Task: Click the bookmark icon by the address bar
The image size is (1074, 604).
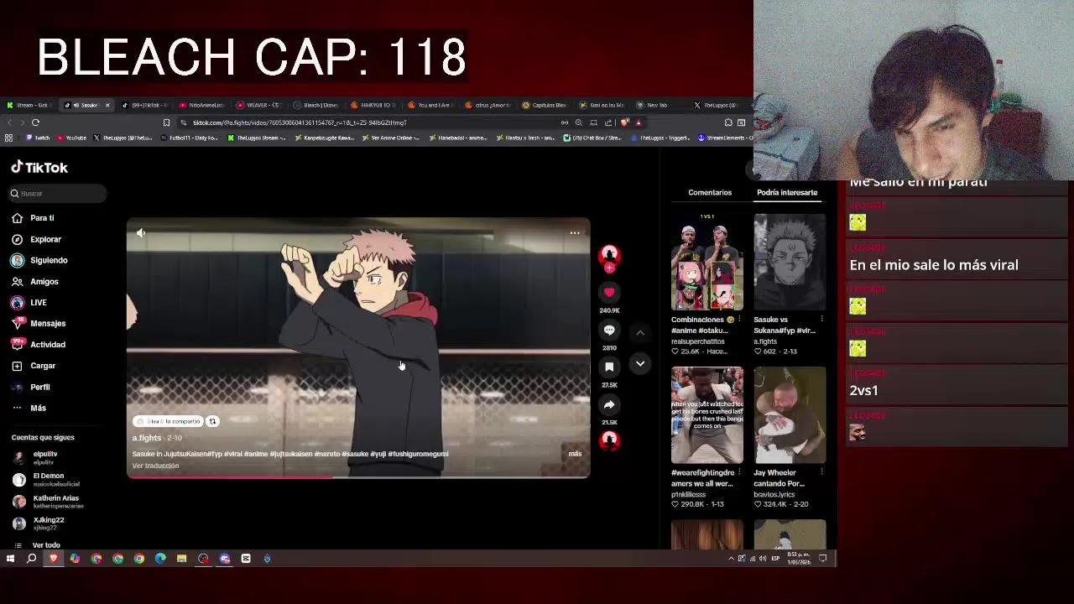Action: 166,122
